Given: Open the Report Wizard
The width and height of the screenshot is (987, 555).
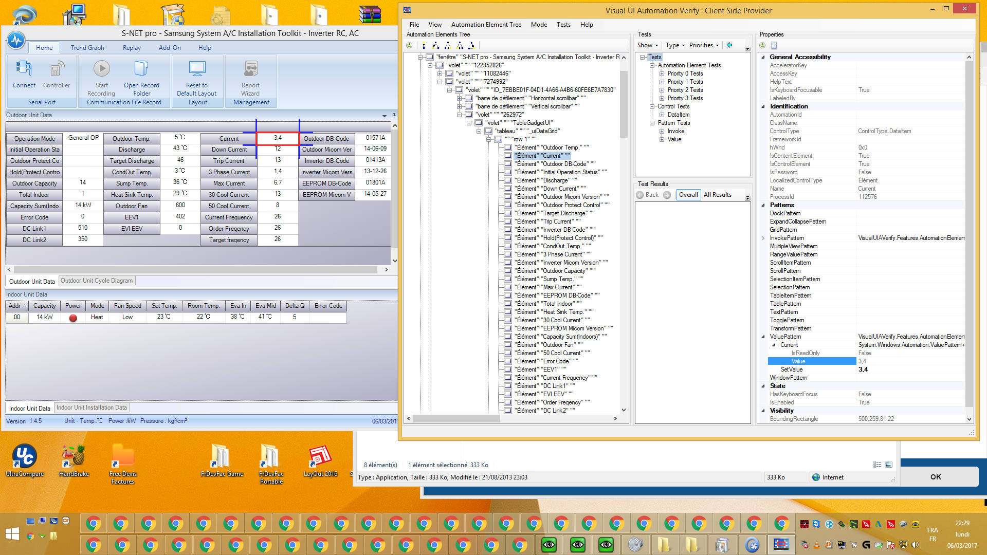Looking at the screenshot, I should tap(251, 68).
